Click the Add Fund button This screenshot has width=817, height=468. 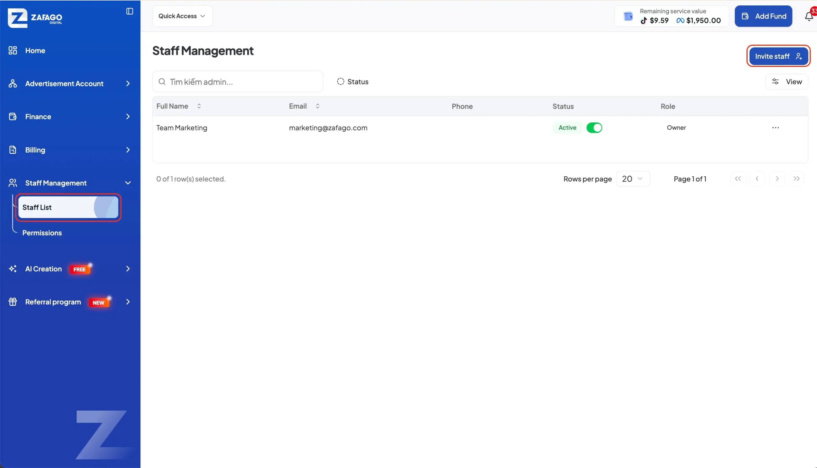(x=763, y=16)
